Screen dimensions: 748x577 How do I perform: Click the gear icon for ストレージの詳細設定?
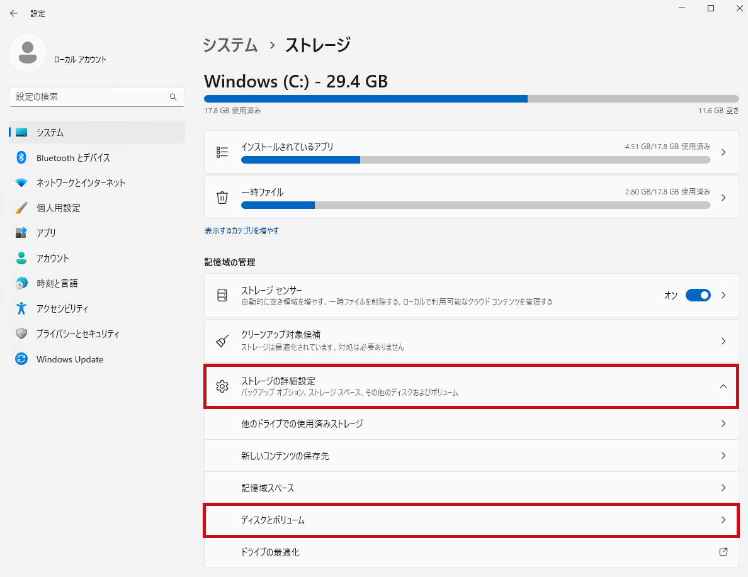(222, 386)
